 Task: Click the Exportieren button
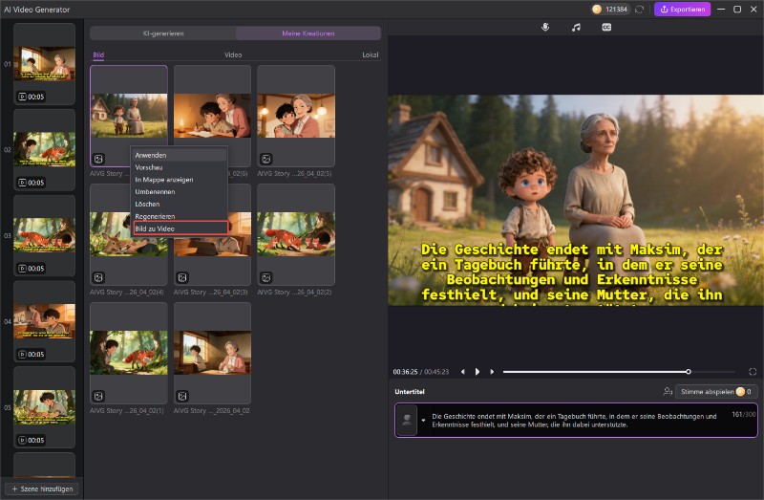(x=682, y=10)
